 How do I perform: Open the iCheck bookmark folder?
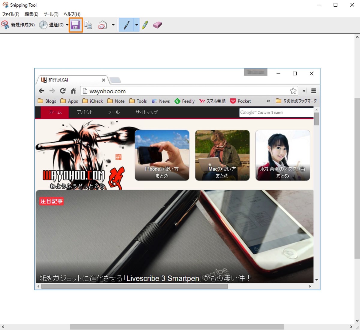[93, 101]
